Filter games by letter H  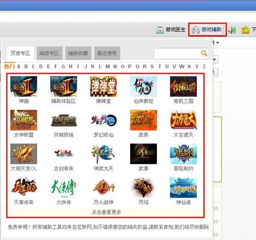point(71,66)
